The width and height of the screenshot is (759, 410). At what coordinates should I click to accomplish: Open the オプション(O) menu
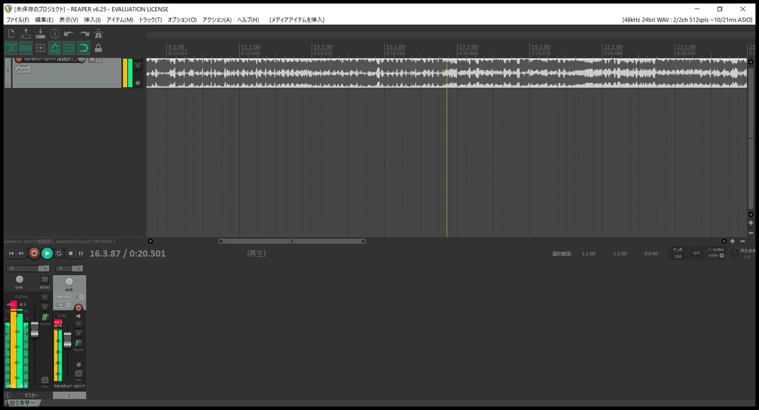coord(182,20)
